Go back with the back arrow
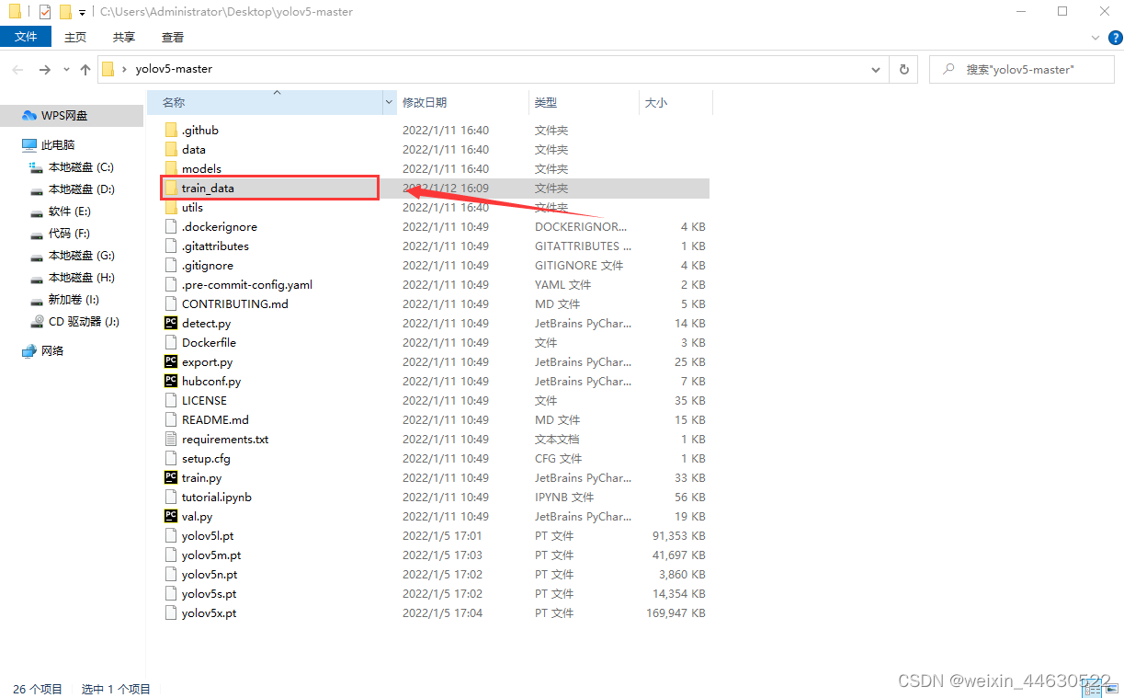This screenshot has width=1124, height=698. tap(17, 70)
